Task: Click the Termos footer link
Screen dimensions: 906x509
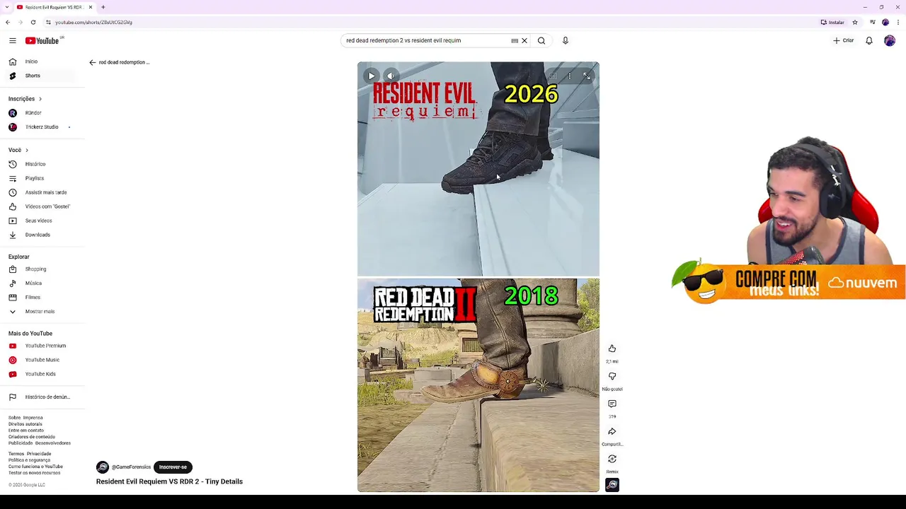Action: (16, 454)
